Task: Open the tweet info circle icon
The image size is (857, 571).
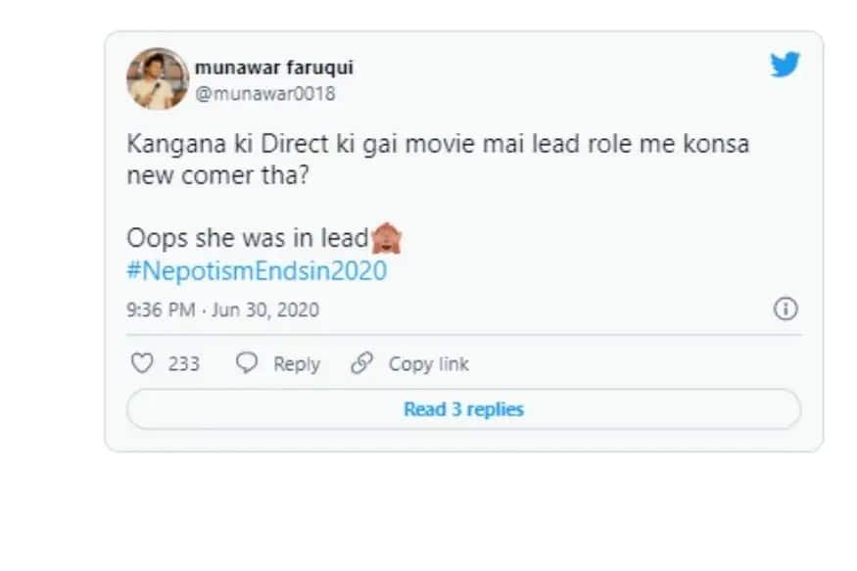Action: pos(786,309)
